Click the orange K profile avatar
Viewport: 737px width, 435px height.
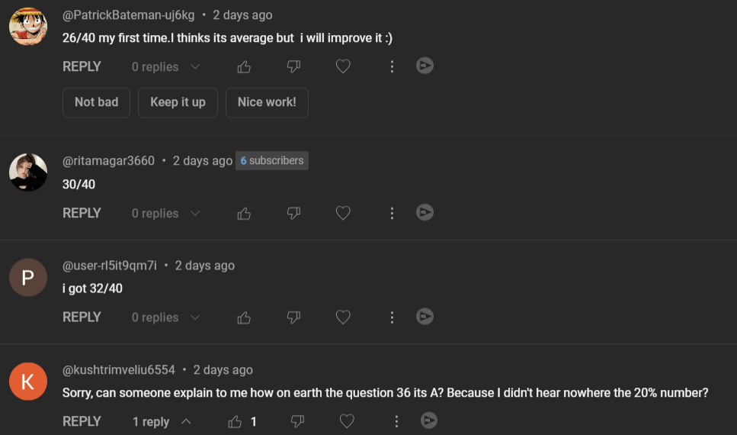pyautogui.click(x=28, y=381)
